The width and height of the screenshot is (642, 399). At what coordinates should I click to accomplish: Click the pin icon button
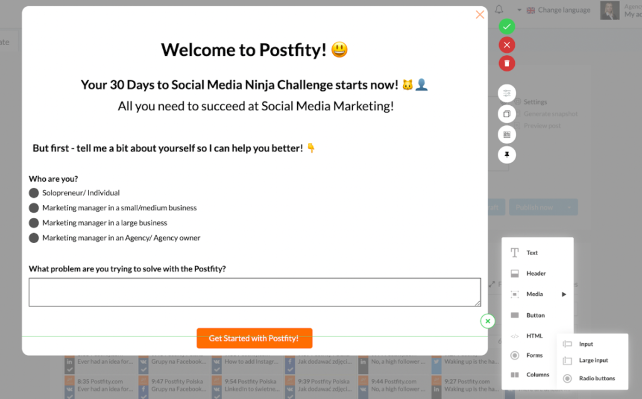pos(507,154)
